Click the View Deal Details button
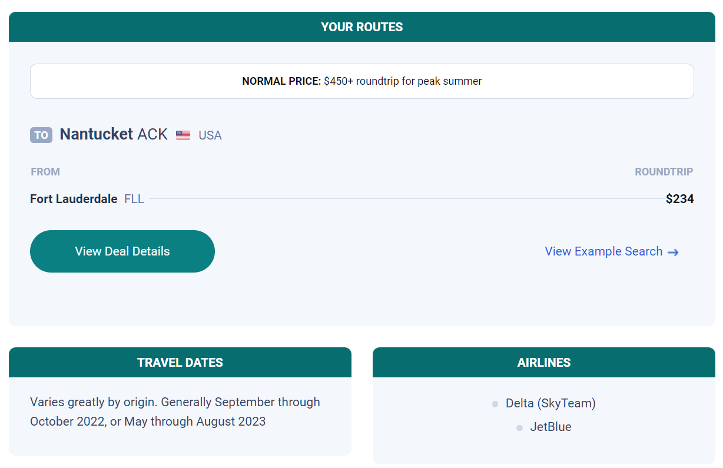The height and width of the screenshot is (468, 723). click(x=122, y=251)
